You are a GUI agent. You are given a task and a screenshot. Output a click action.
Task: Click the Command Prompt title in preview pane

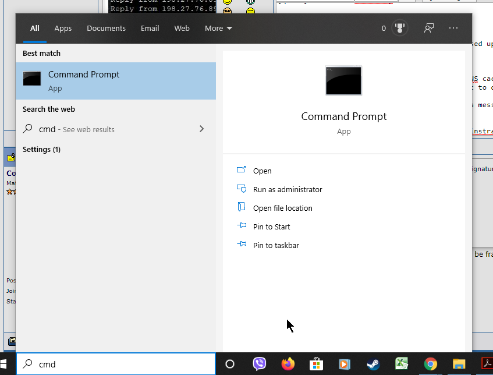click(343, 116)
